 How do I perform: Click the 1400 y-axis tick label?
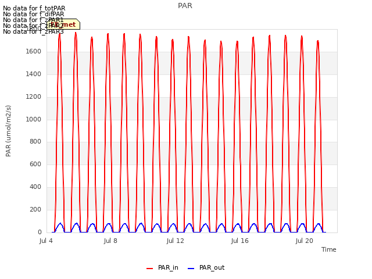click(34, 74)
